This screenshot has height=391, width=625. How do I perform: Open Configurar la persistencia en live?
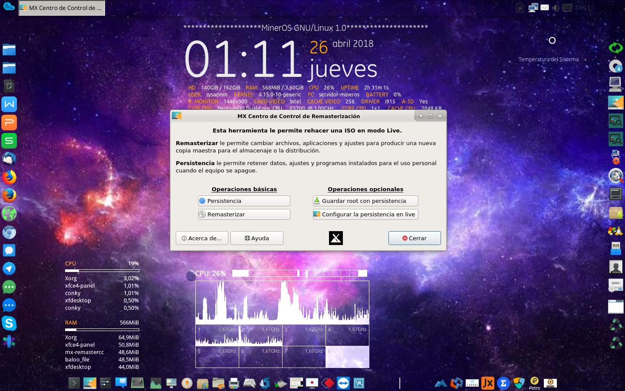(x=365, y=214)
